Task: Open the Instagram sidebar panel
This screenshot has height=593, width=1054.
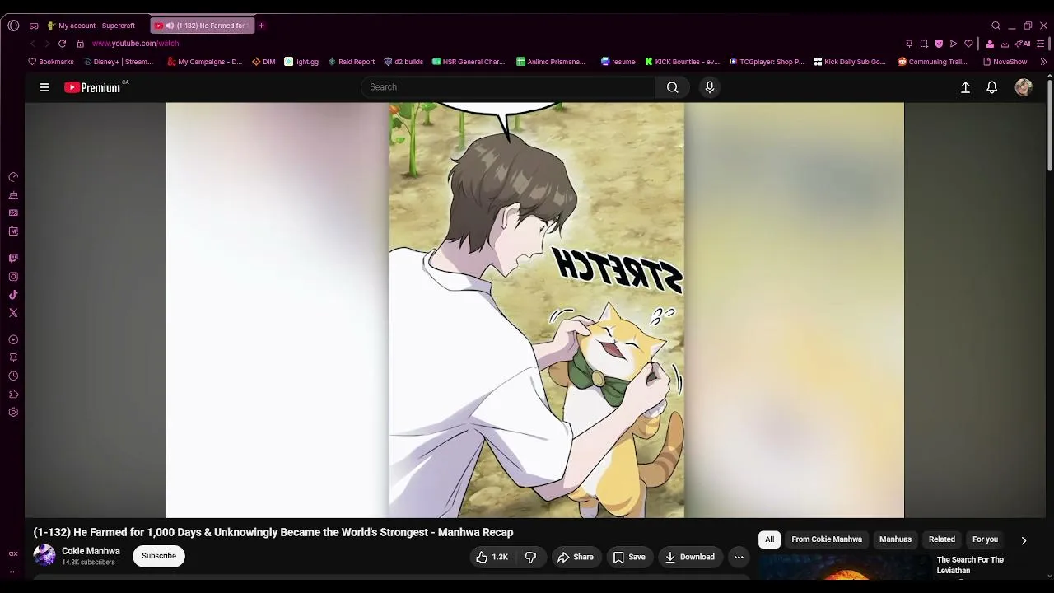Action: click(13, 277)
